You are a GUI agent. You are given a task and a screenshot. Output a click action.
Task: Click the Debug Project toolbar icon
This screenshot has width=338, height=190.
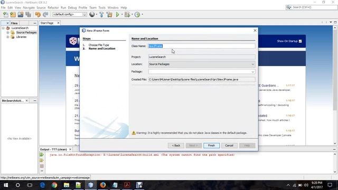tap(127, 14)
